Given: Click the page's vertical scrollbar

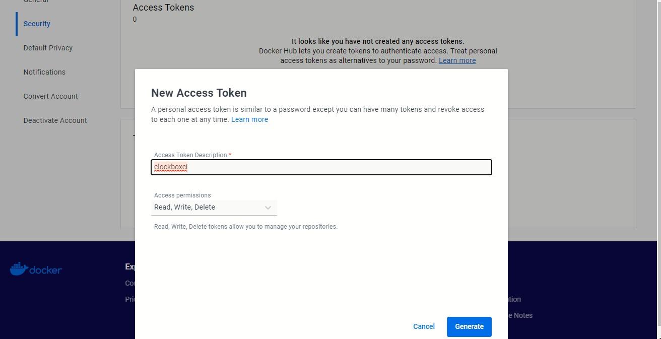Looking at the screenshot, I should tap(657, 151).
